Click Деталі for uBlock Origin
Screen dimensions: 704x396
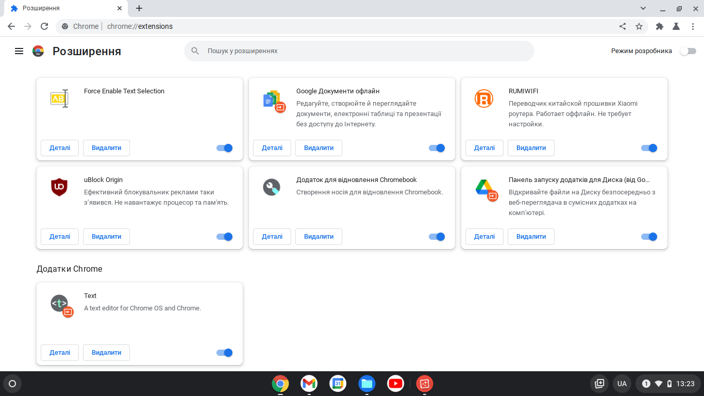(x=60, y=237)
